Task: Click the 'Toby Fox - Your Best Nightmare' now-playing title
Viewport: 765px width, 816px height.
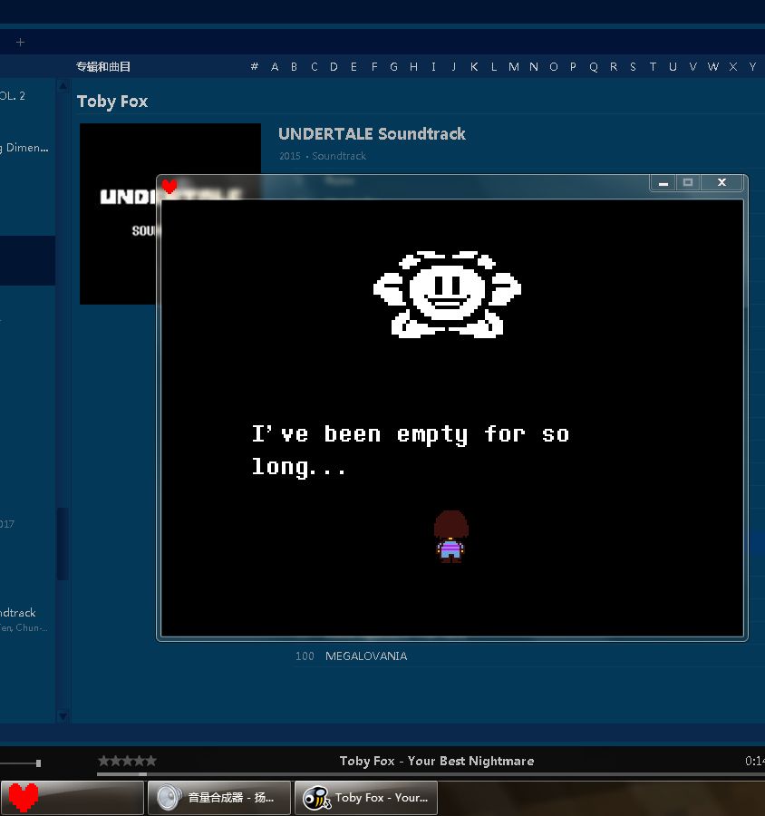Action: point(437,761)
